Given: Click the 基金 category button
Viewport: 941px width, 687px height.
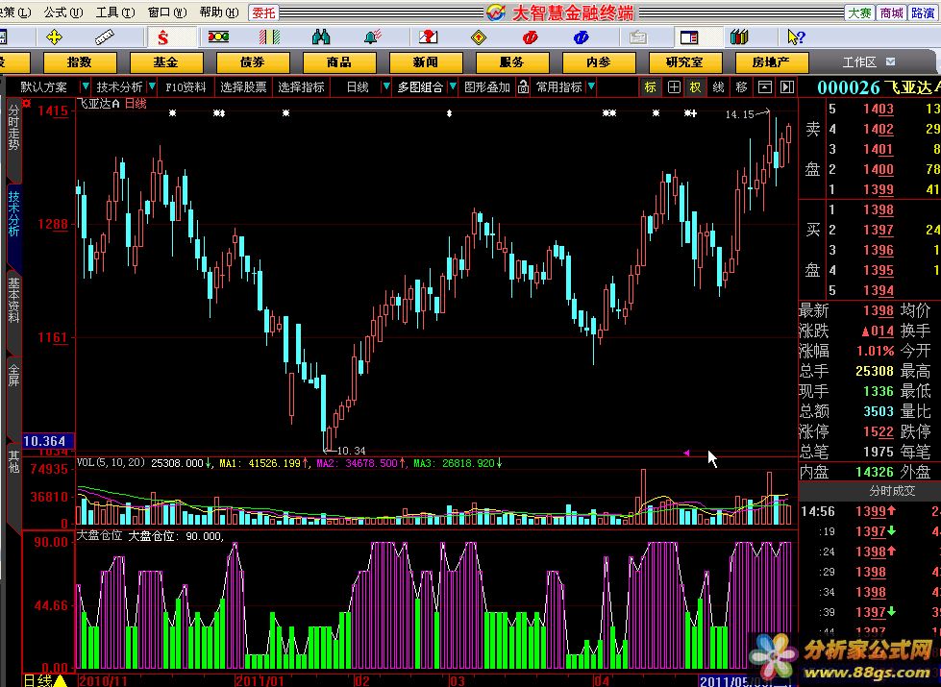Looking at the screenshot, I should point(165,61).
